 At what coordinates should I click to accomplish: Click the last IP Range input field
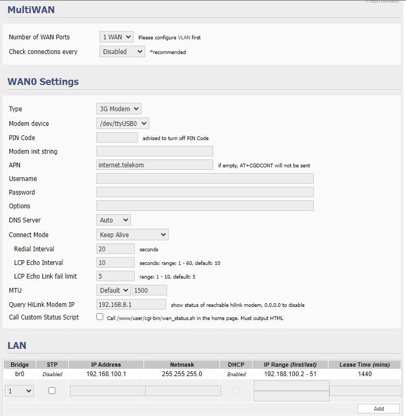pos(291,396)
